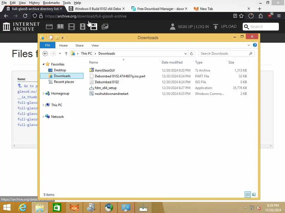Switch Explorer to Details view
Screen dimensions: 285x213
247,194
